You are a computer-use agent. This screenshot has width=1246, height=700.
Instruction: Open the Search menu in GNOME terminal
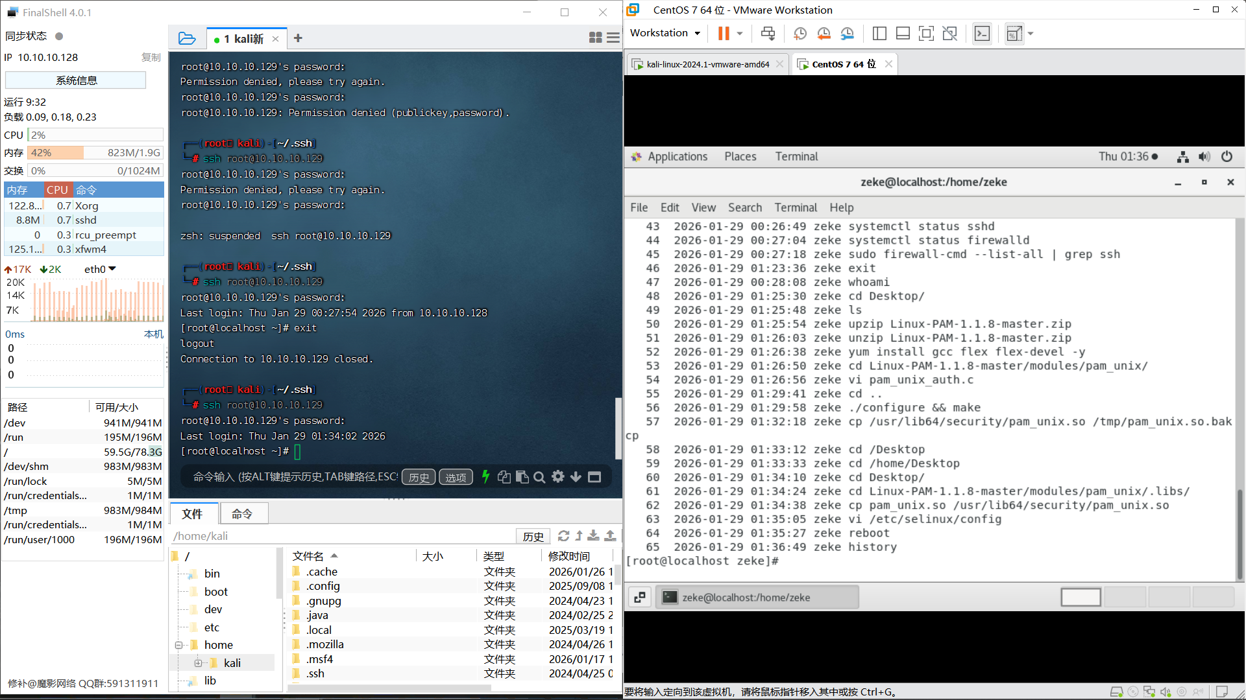pos(744,207)
